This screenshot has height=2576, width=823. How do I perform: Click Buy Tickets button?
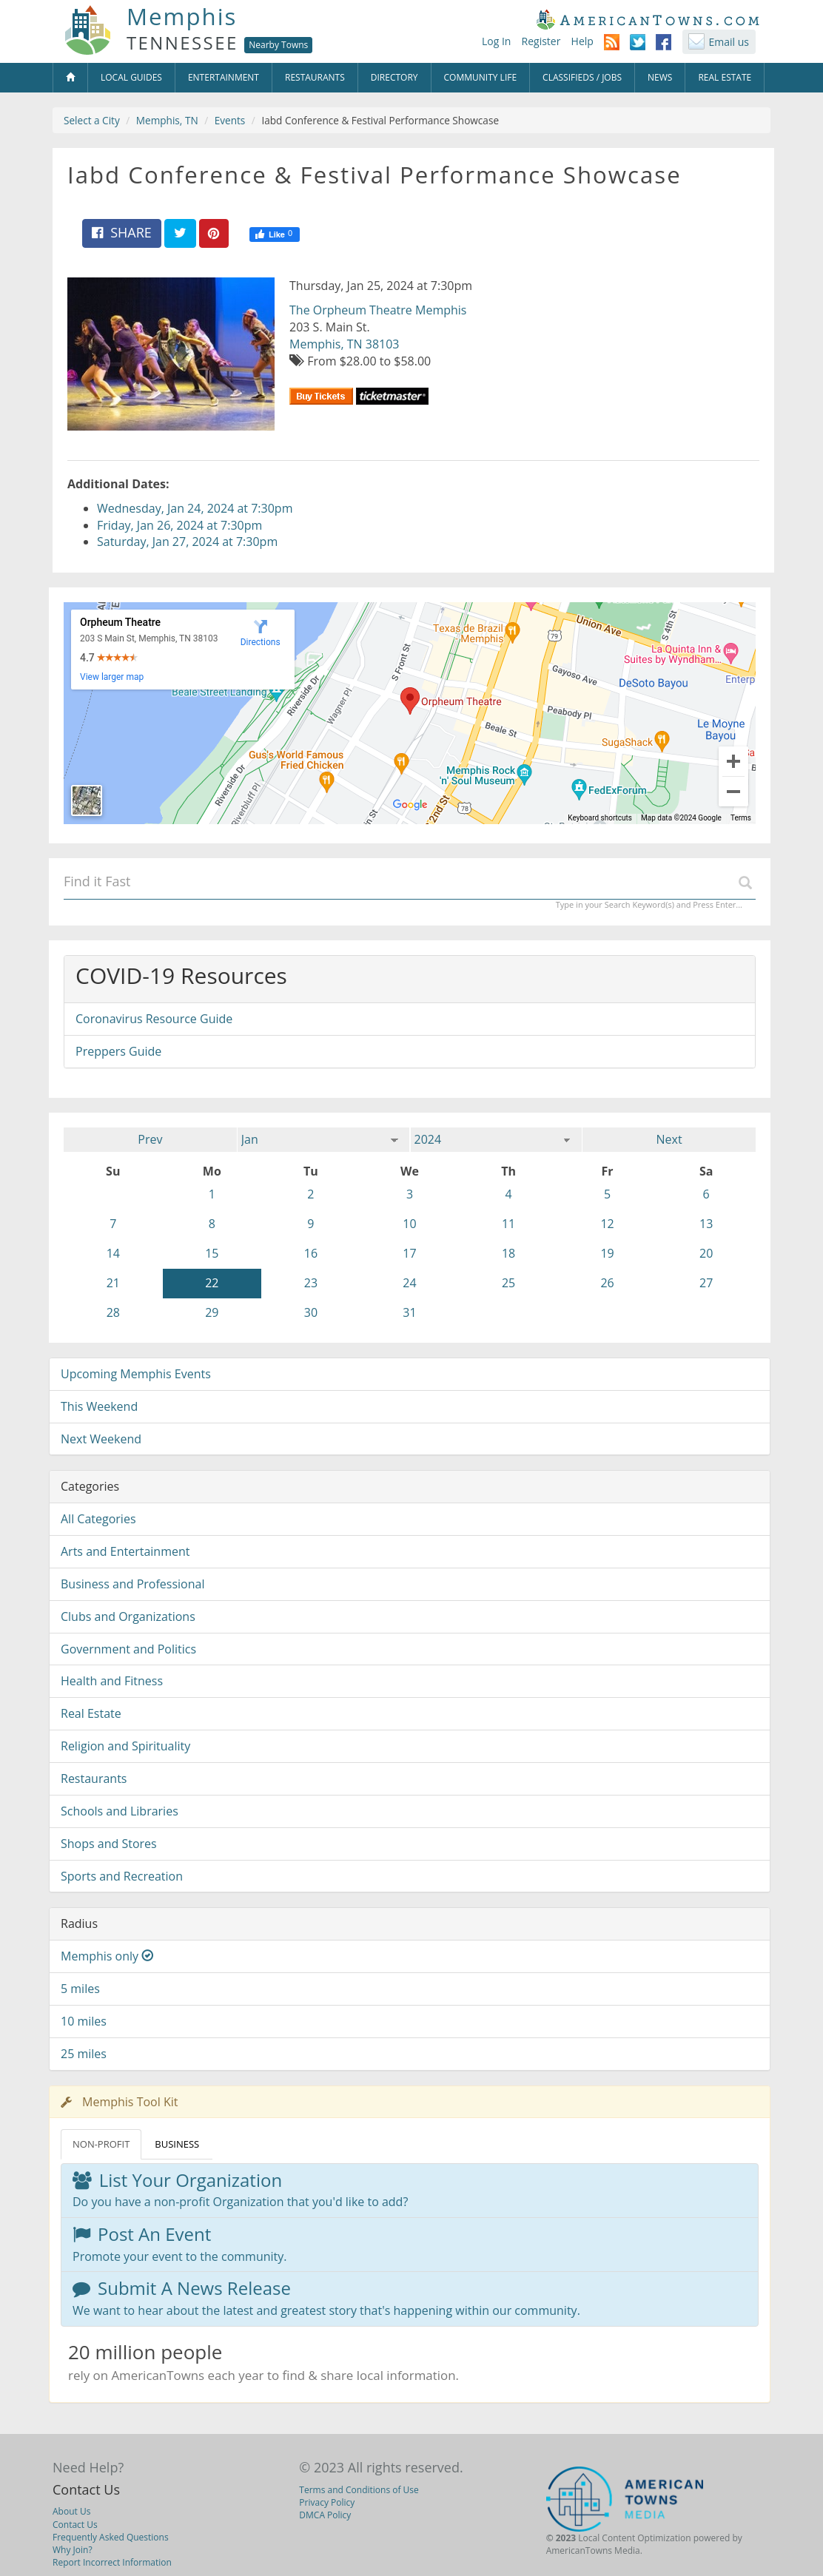(321, 397)
